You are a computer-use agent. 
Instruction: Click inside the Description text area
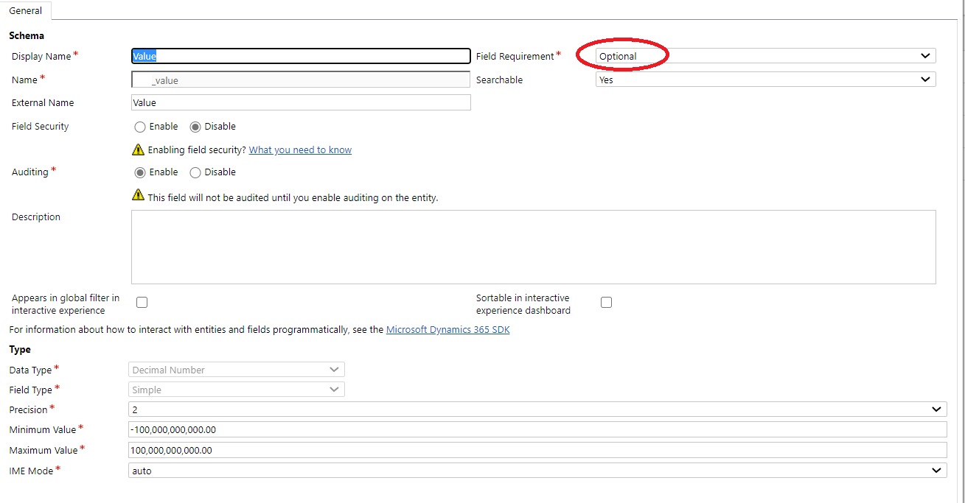[534, 247]
